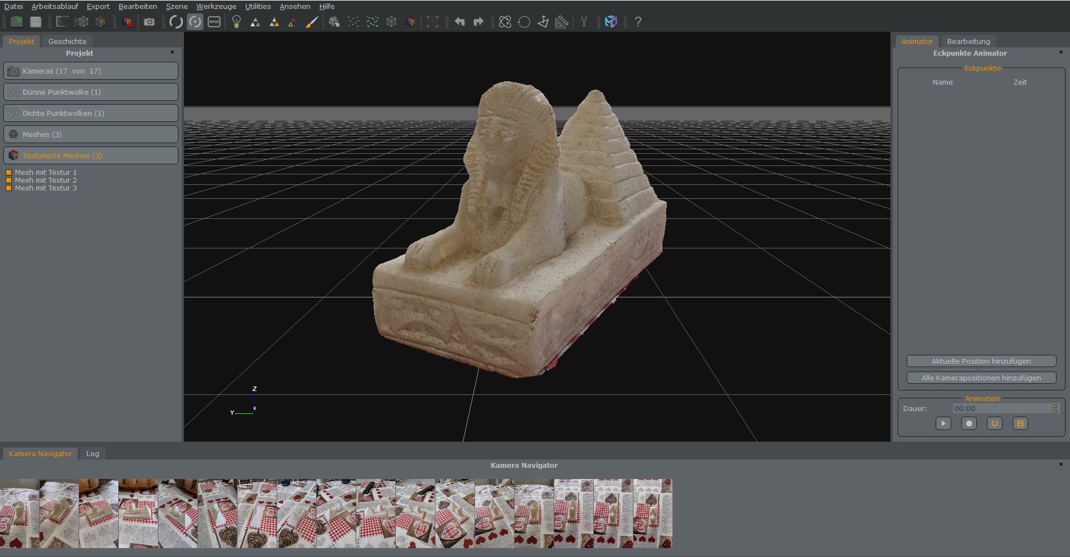Click the wrench settings icon
Screen dimensions: 1070x557
pyautogui.click(x=584, y=22)
